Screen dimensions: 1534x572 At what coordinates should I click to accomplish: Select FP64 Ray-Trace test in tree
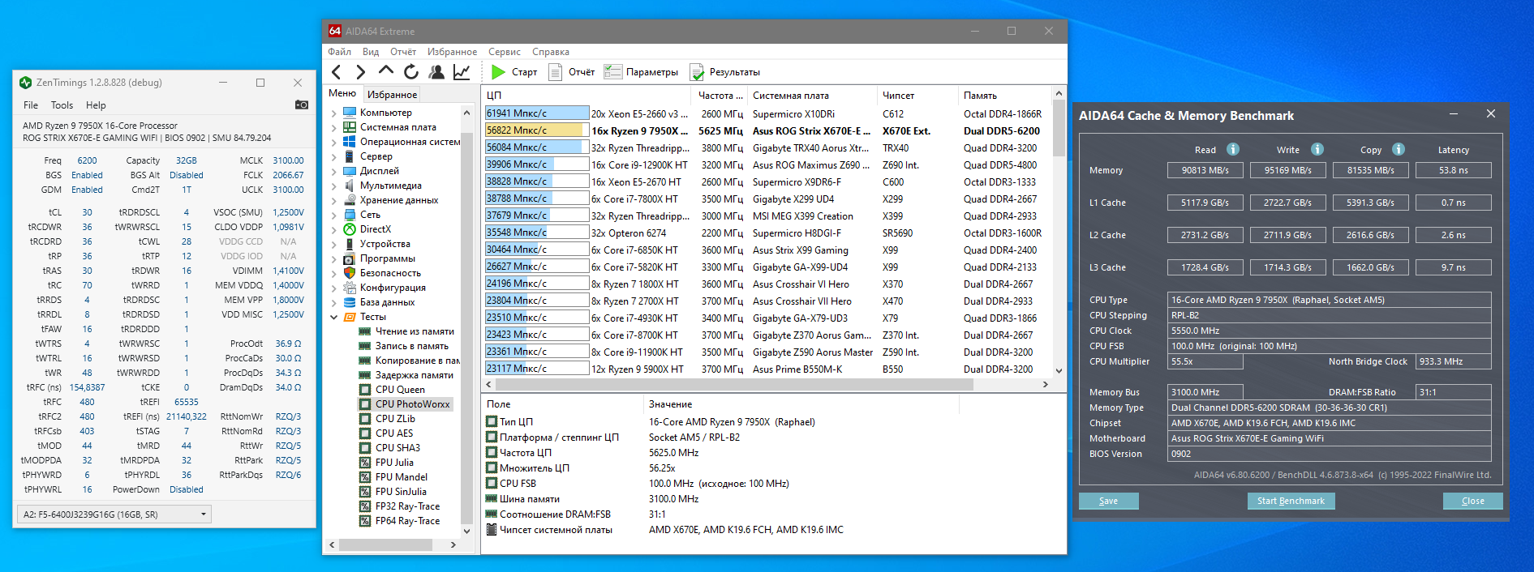[407, 521]
